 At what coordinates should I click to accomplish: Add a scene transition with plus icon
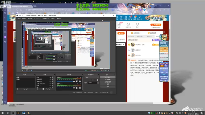[92, 80]
